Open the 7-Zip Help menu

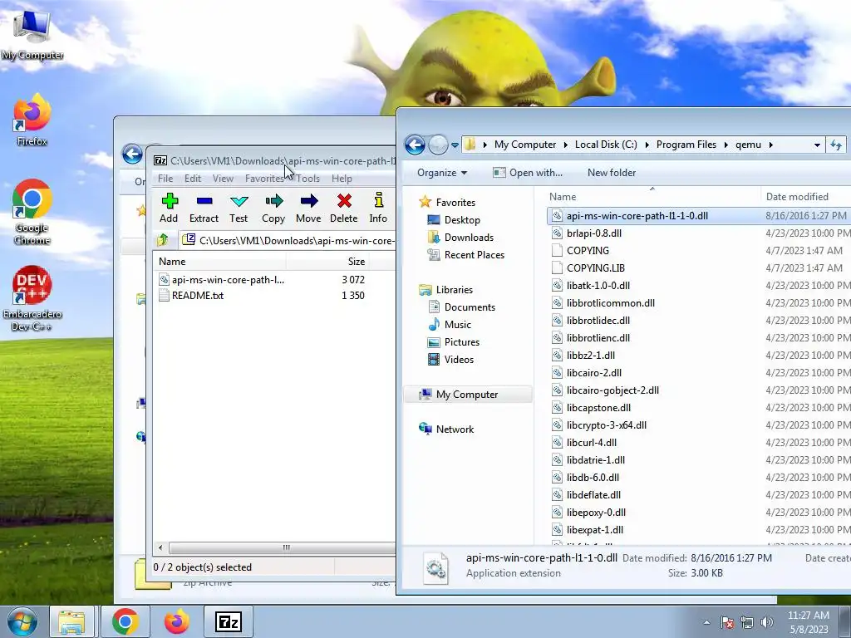pyautogui.click(x=342, y=179)
